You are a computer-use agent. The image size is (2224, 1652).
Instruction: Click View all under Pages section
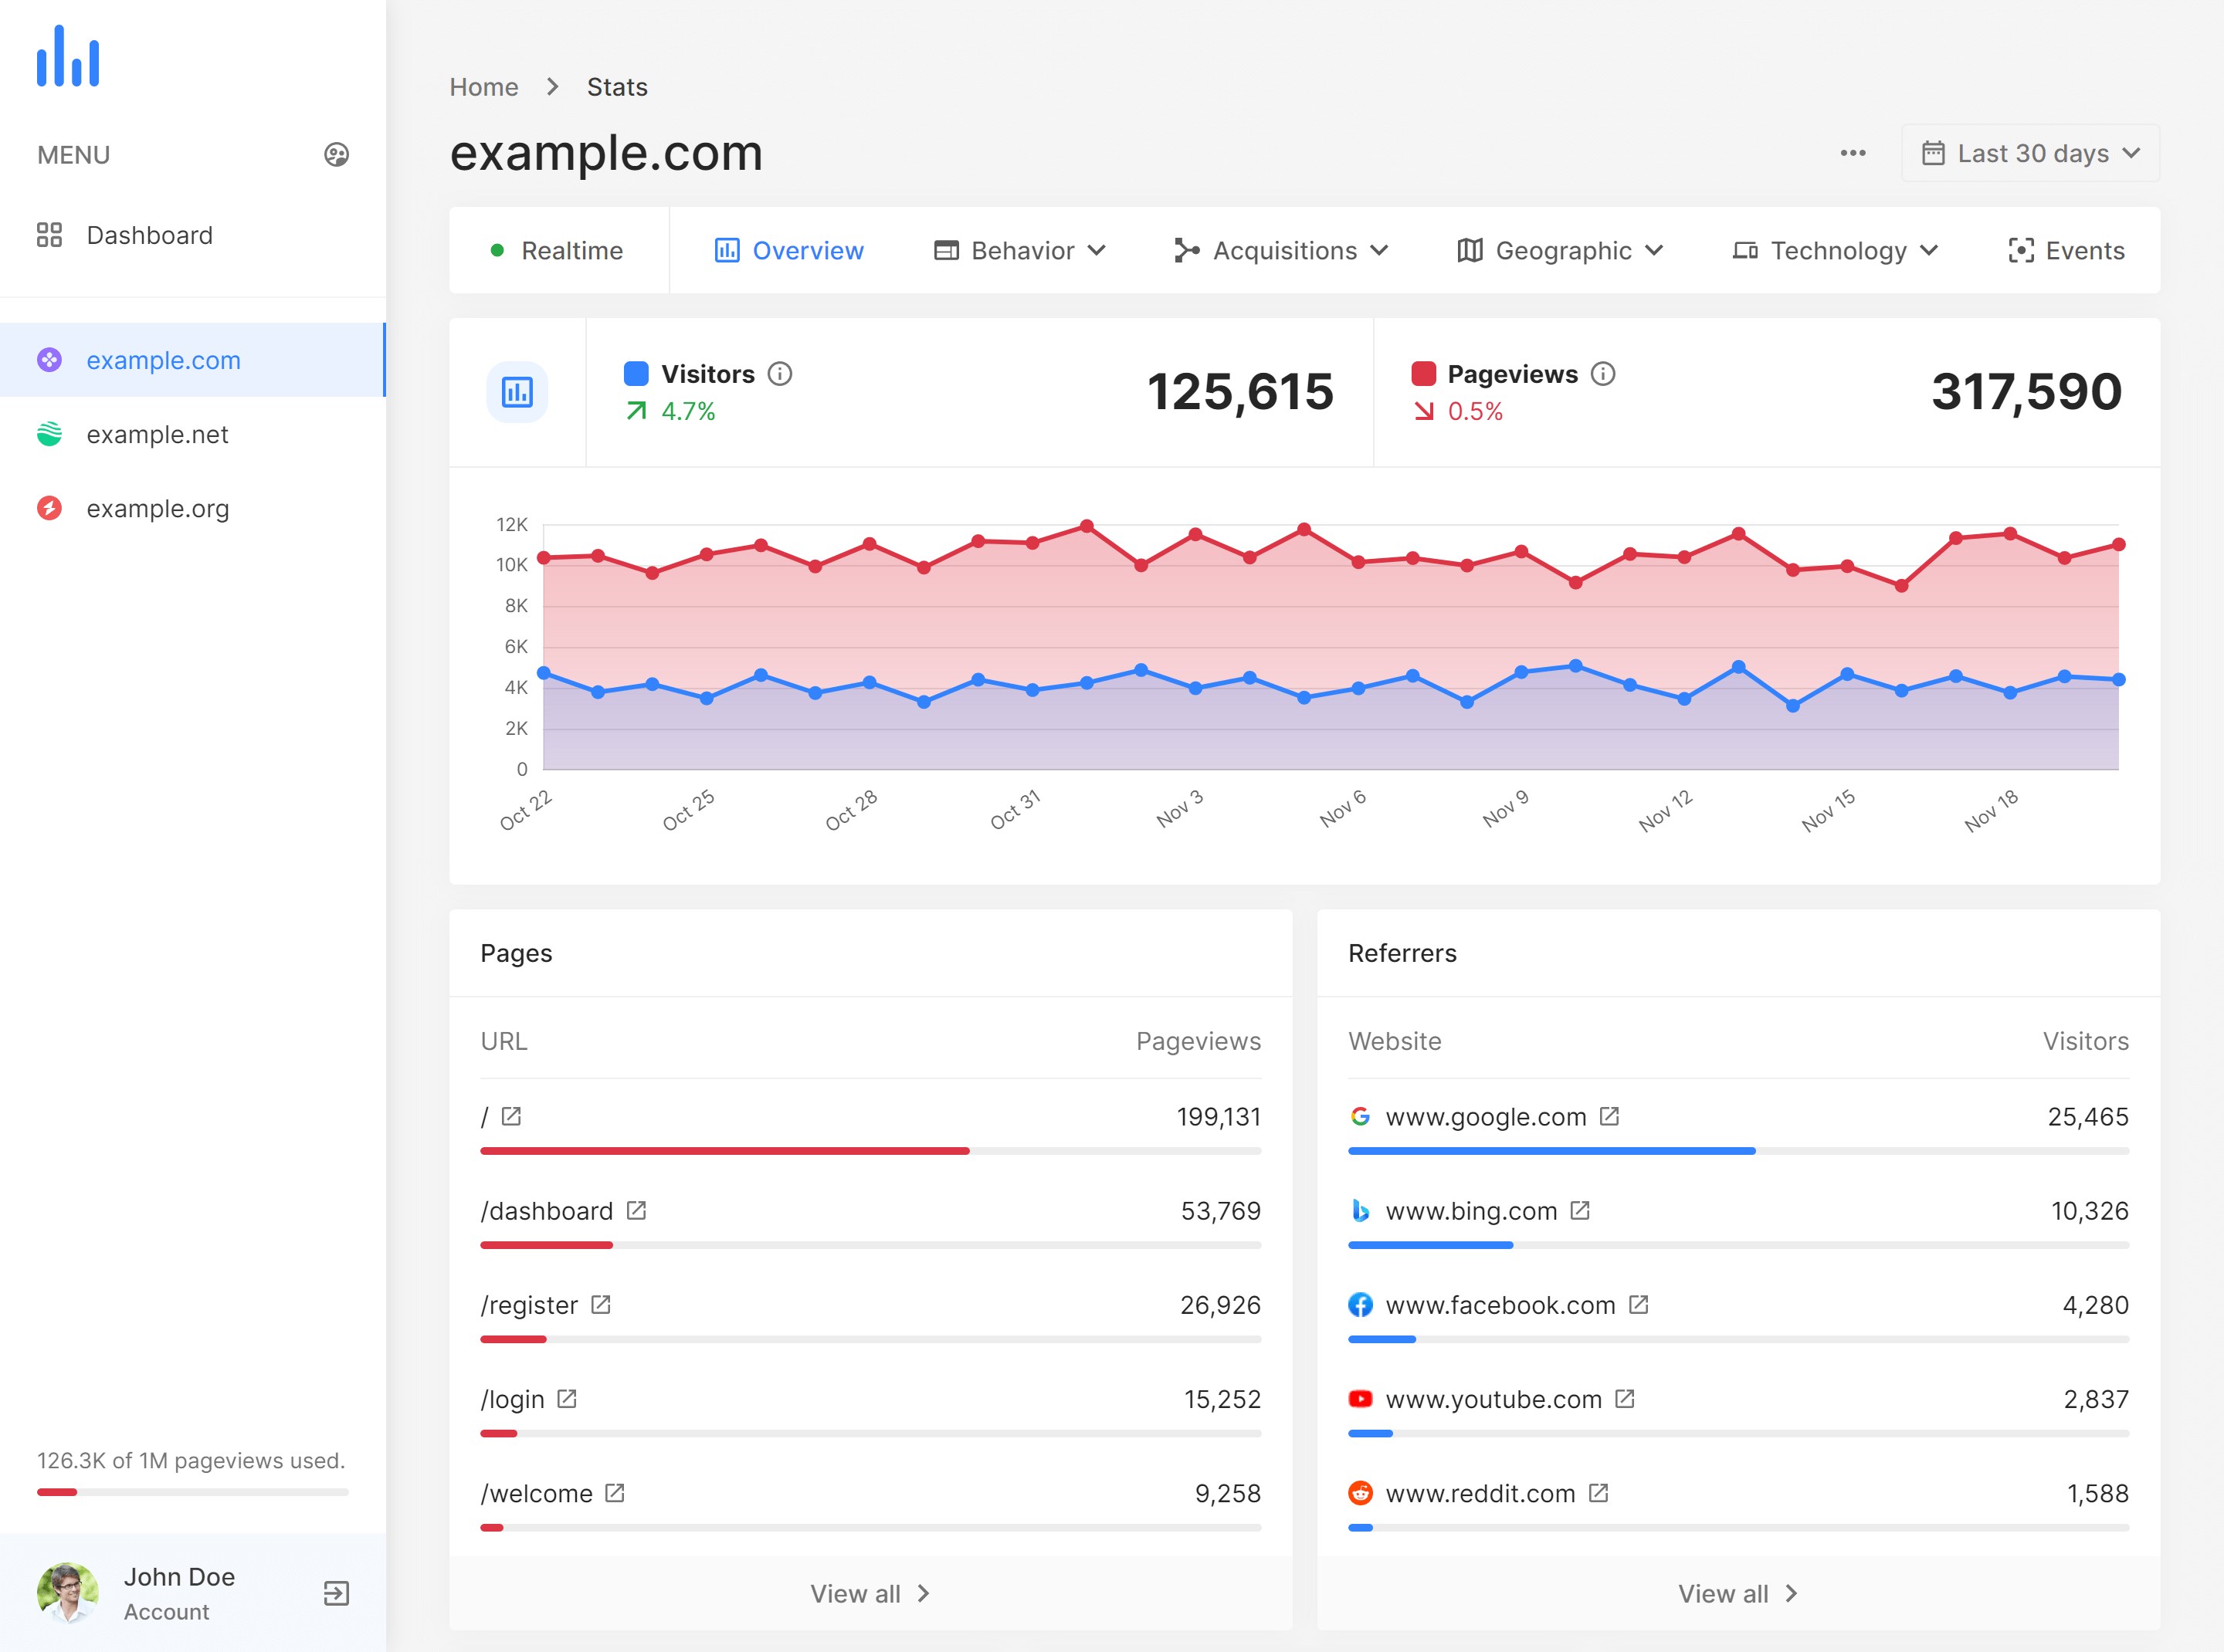(868, 1591)
